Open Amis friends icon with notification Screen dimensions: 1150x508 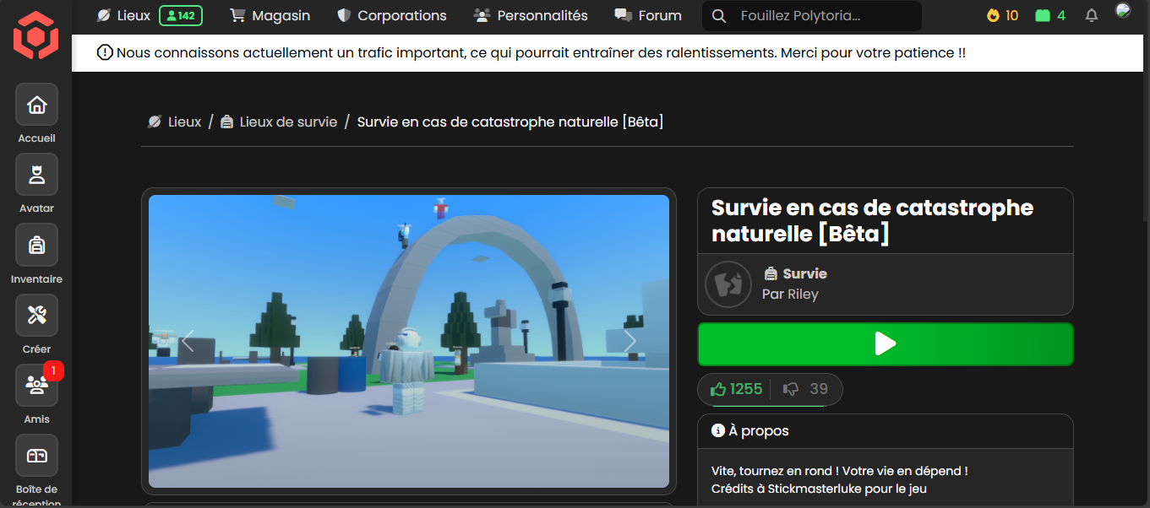point(36,386)
